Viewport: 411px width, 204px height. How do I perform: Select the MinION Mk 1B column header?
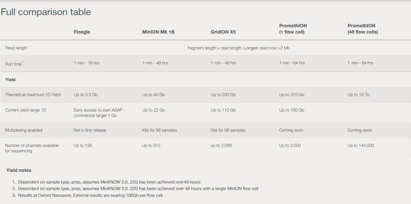pos(158,32)
